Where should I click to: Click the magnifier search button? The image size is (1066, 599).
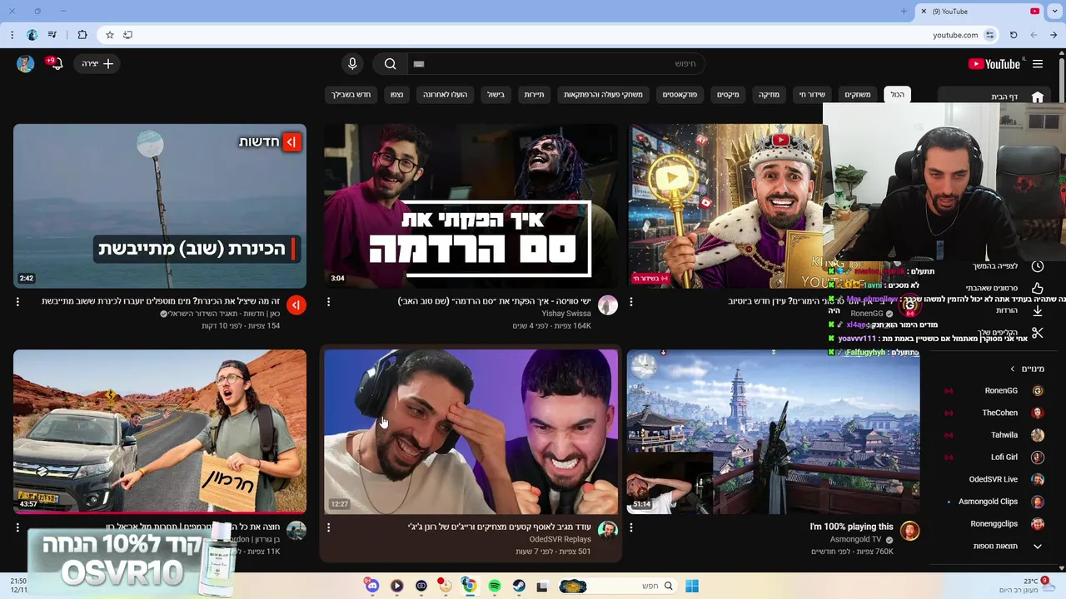390,64
